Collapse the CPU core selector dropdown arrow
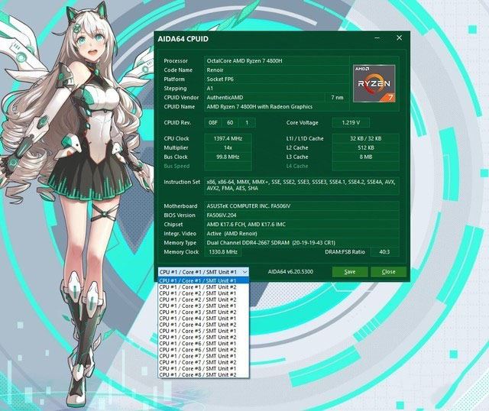489x411 pixels. 244,272
